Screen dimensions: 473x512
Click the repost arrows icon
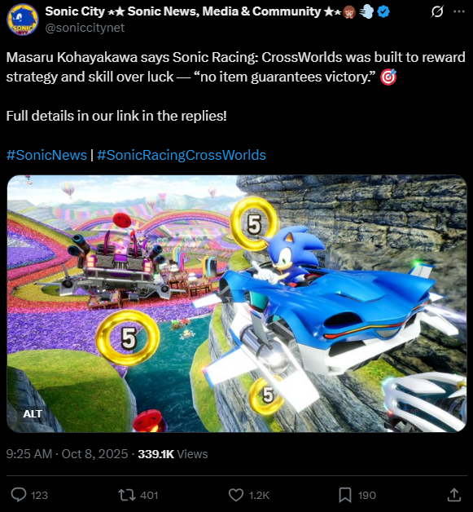point(127,495)
